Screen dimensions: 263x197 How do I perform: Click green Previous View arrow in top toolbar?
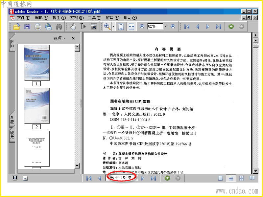click(x=231, y=26)
